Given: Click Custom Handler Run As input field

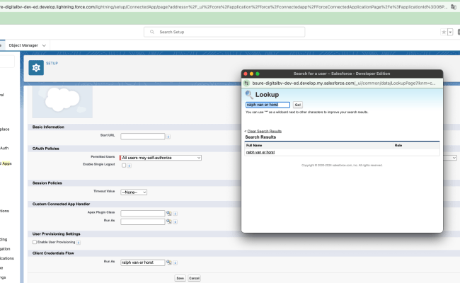Looking at the screenshot, I should [143, 221].
